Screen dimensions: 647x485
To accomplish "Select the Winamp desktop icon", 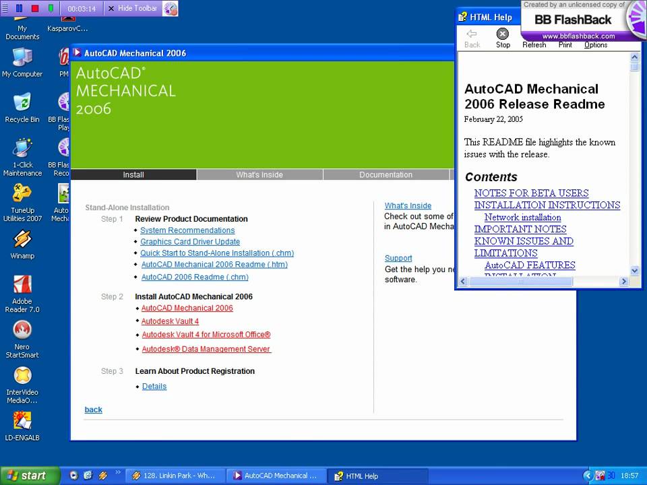I will tap(22, 245).
